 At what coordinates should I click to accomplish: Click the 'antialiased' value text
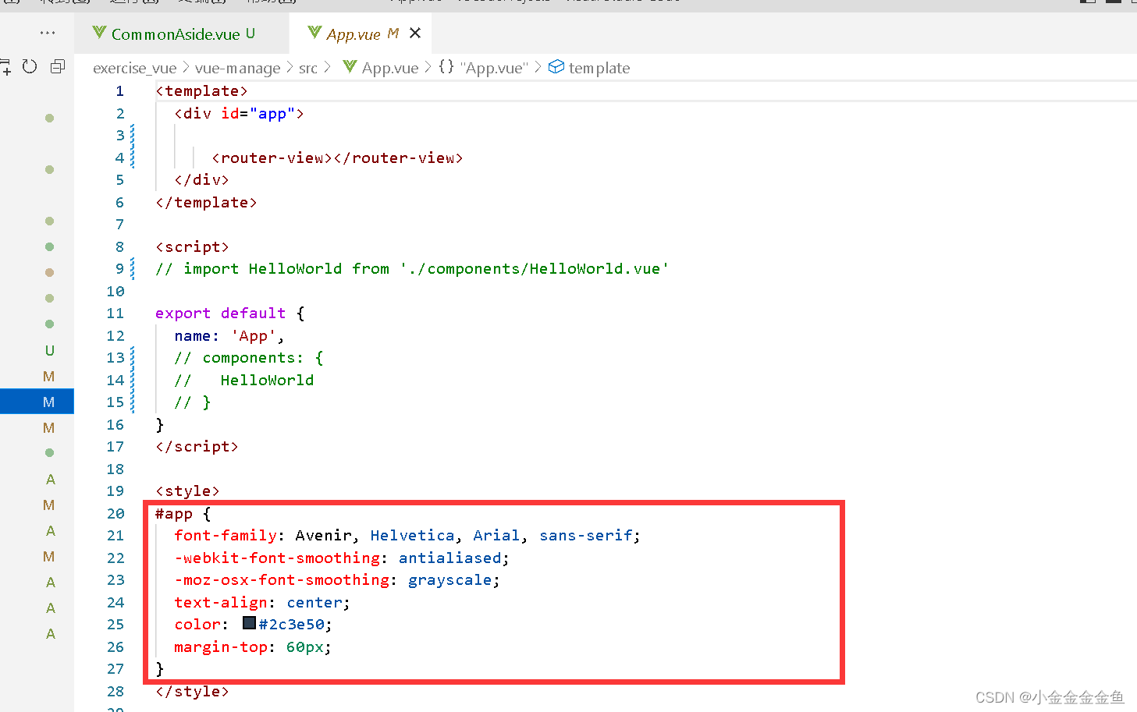(x=450, y=558)
